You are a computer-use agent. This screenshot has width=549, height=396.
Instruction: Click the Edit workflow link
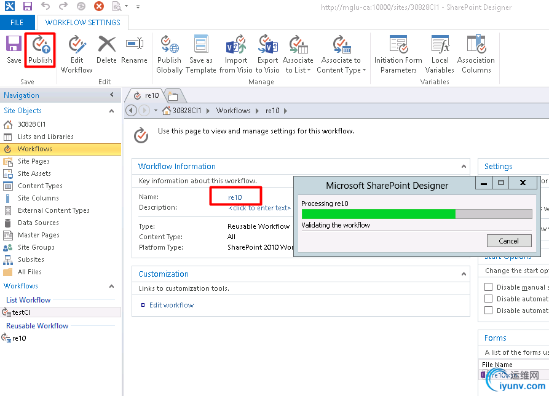[172, 305]
